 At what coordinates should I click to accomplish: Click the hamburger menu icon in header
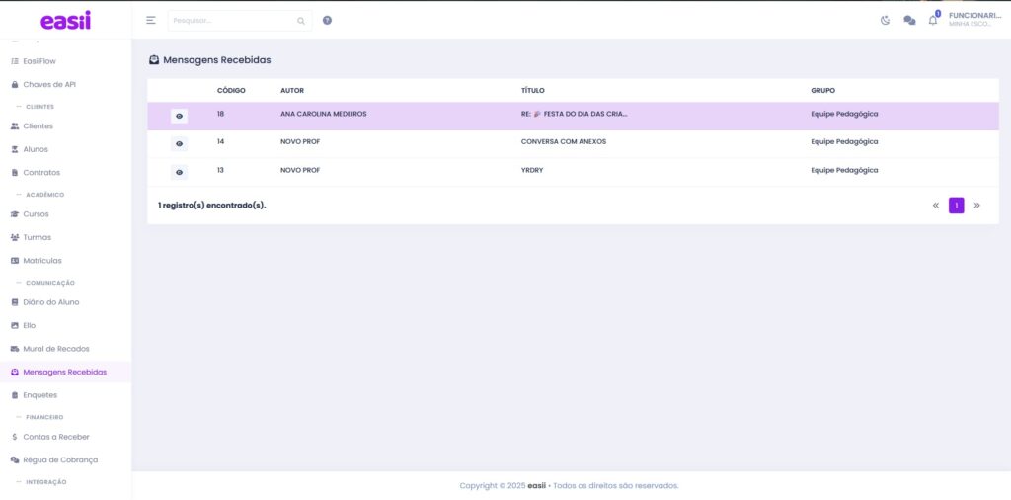click(151, 20)
